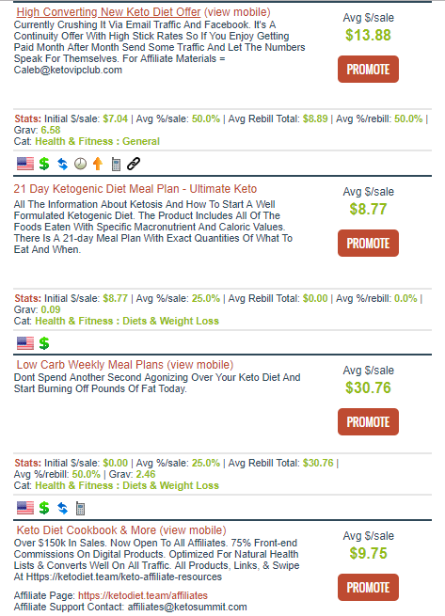
Task: Click blue recurring arrows icon in first listing
Action: click(62, 164)
